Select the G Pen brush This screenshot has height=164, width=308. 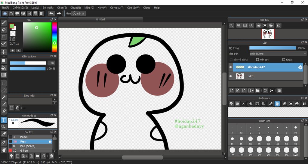pyautogui.click(x=30, y=151)
